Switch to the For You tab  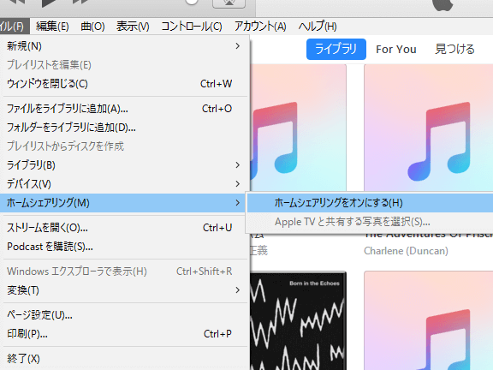tap(396, 50)
